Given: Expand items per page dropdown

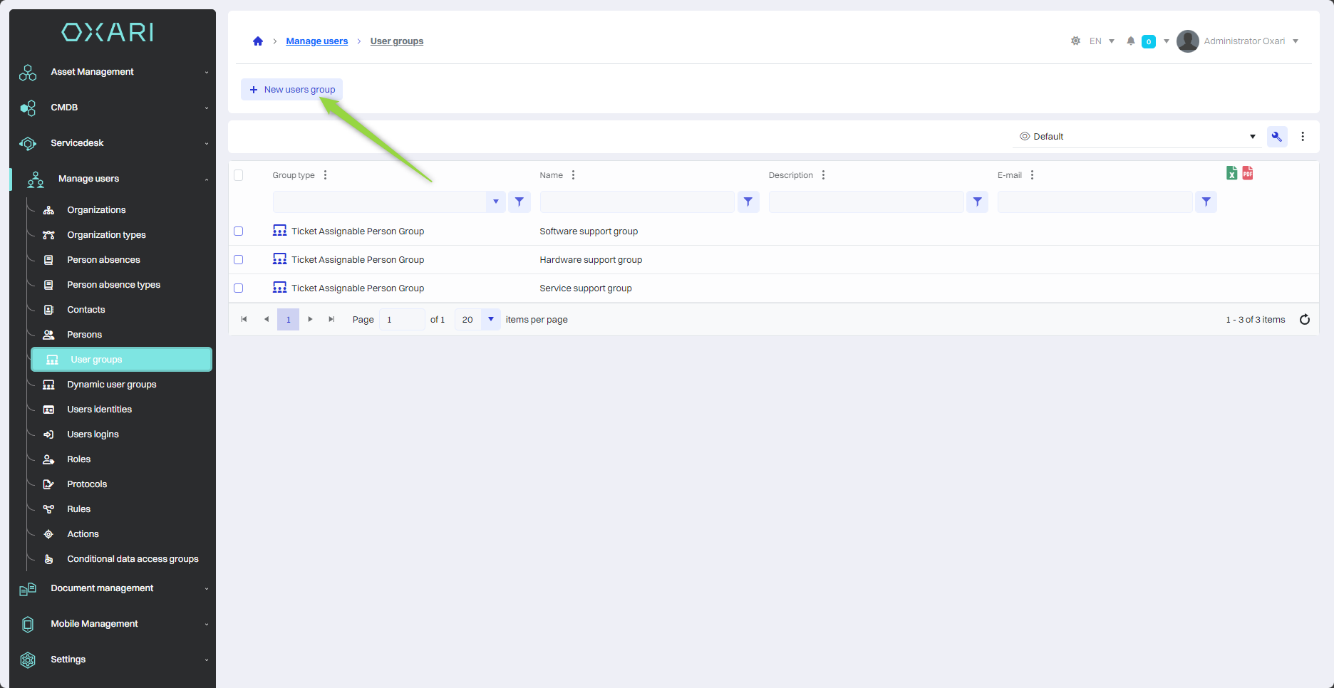Looking at the screenshot, I should (491, 320).
